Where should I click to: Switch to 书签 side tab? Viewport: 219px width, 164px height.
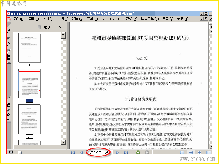coord(9,31)
